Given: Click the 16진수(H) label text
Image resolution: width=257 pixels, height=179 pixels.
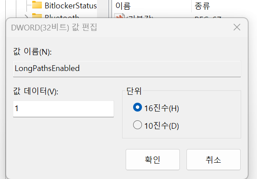Looking at the screenshot, I should [x=162, y=108].
